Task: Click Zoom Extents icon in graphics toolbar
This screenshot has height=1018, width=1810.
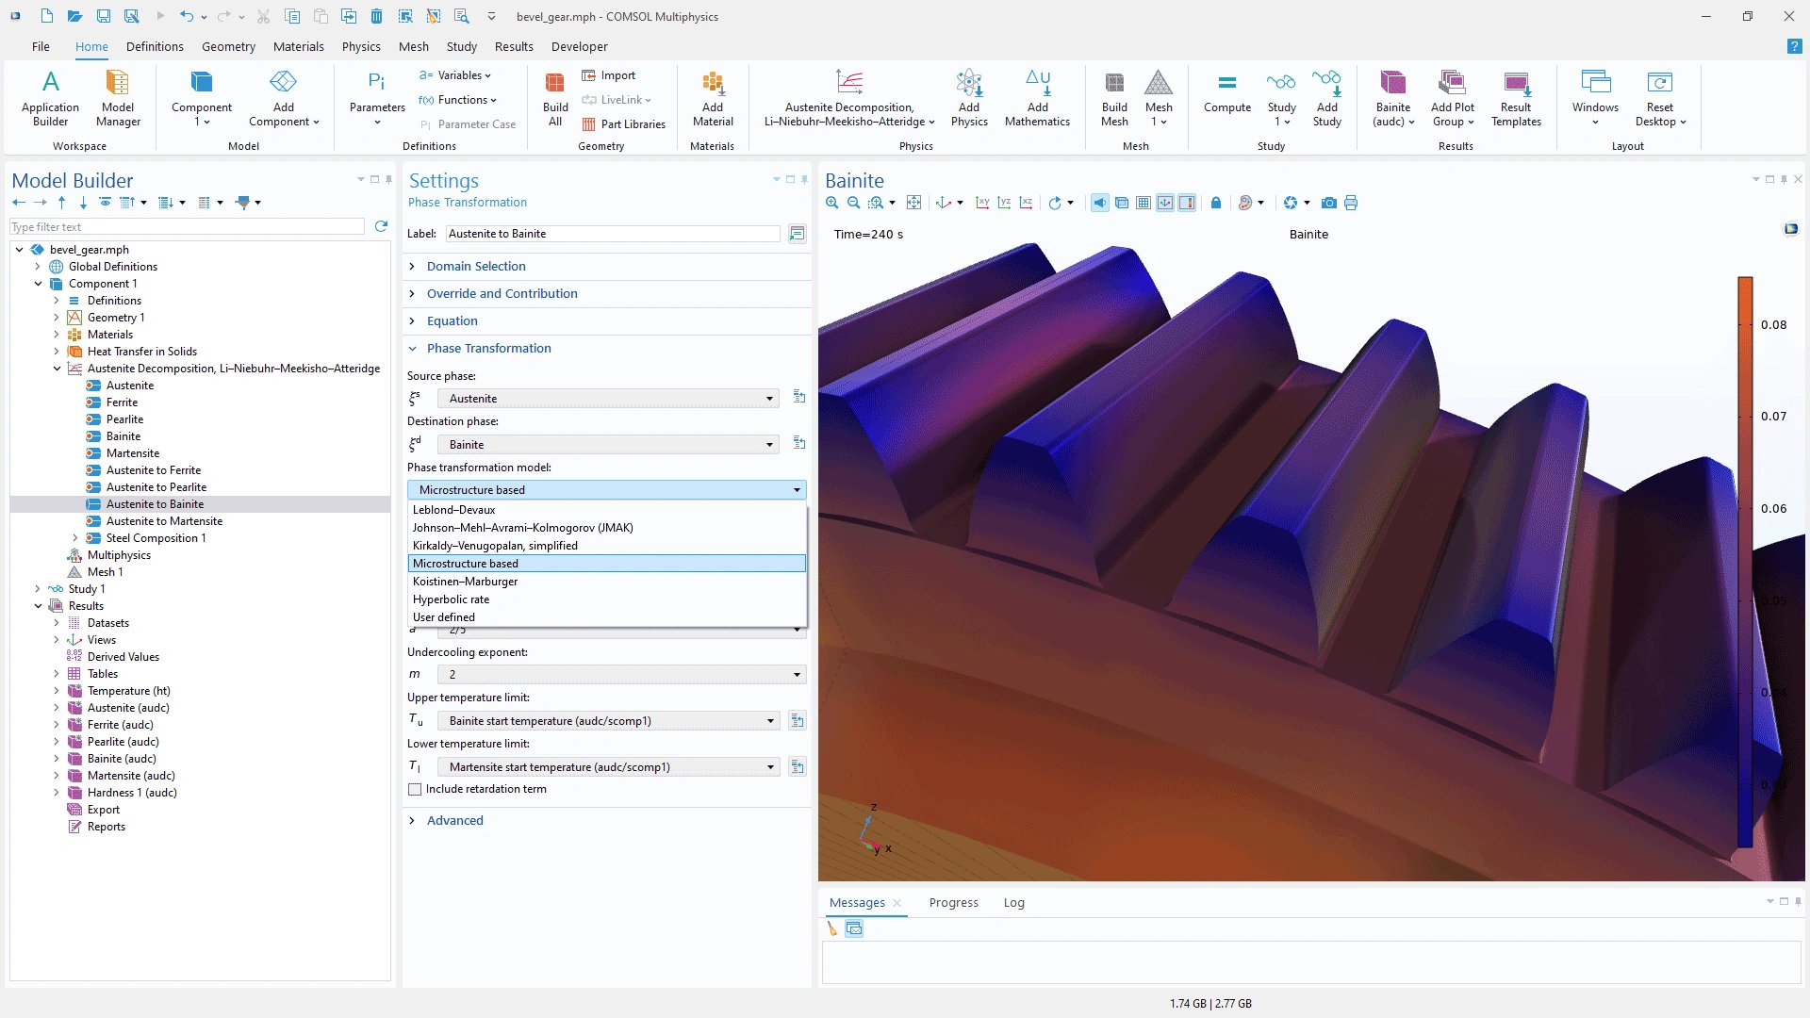Action: [913, 203]
